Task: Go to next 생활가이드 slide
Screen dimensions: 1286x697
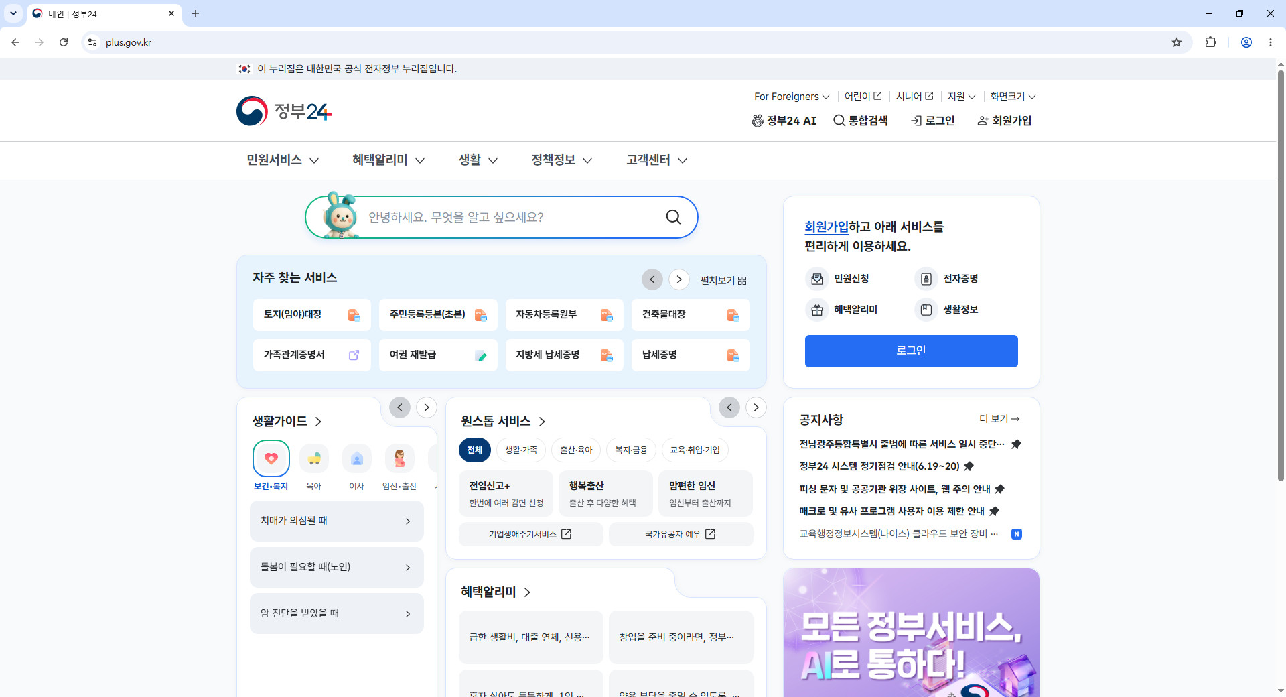Action: pos(427,407)
